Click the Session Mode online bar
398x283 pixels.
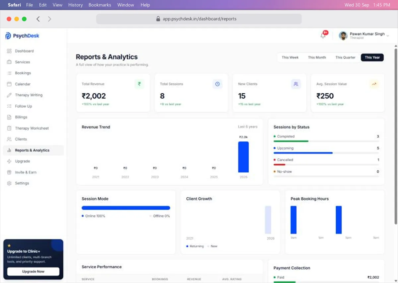pos(126,208)
